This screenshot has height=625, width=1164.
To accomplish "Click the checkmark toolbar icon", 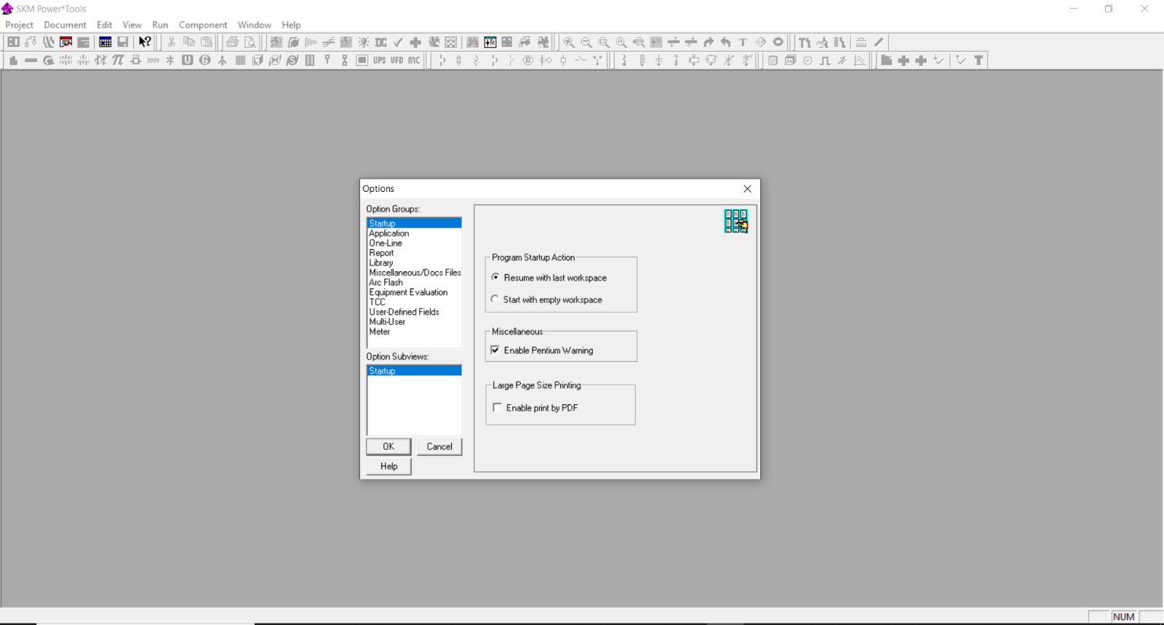I will pos(398,42).
